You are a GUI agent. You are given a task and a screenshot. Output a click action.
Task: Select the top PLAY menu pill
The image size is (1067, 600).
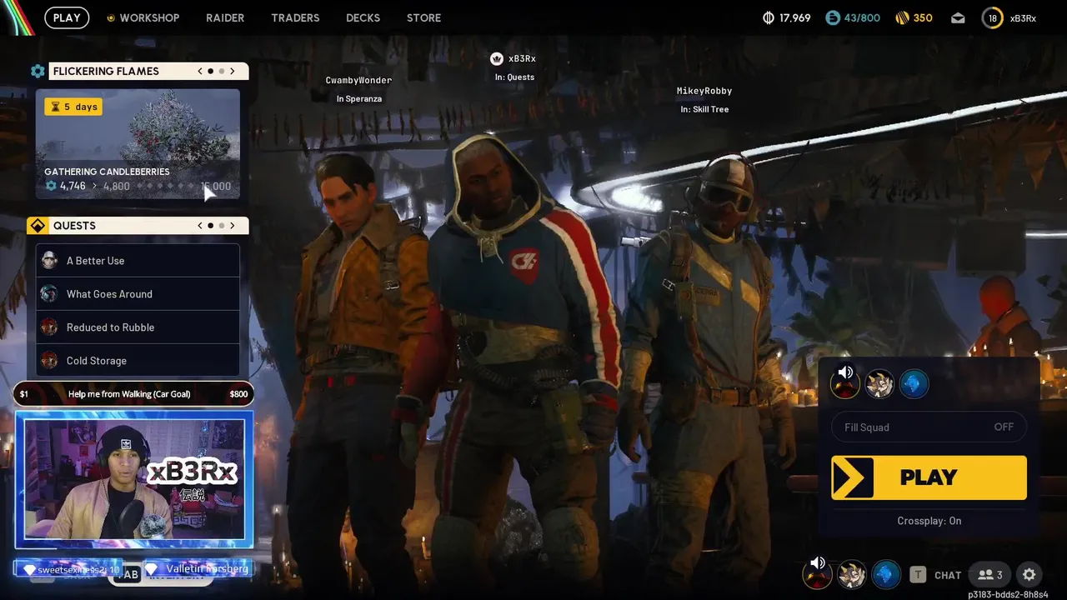pyautogui.click(x=67, y=17)
